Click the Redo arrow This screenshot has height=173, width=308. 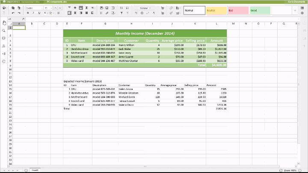coord(19,13)
